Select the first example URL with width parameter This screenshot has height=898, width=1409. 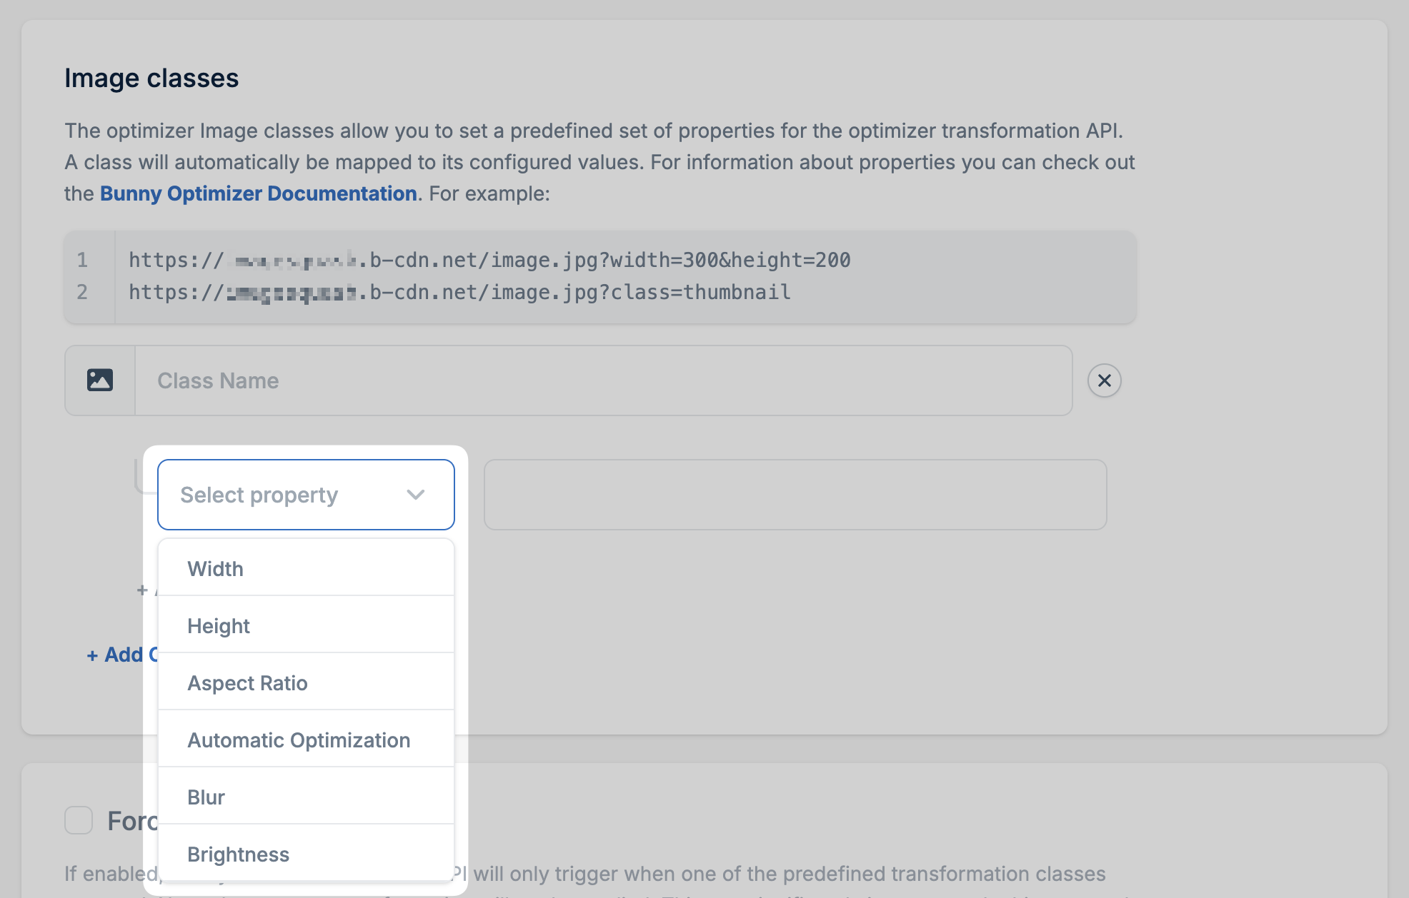tap(489, 260)
